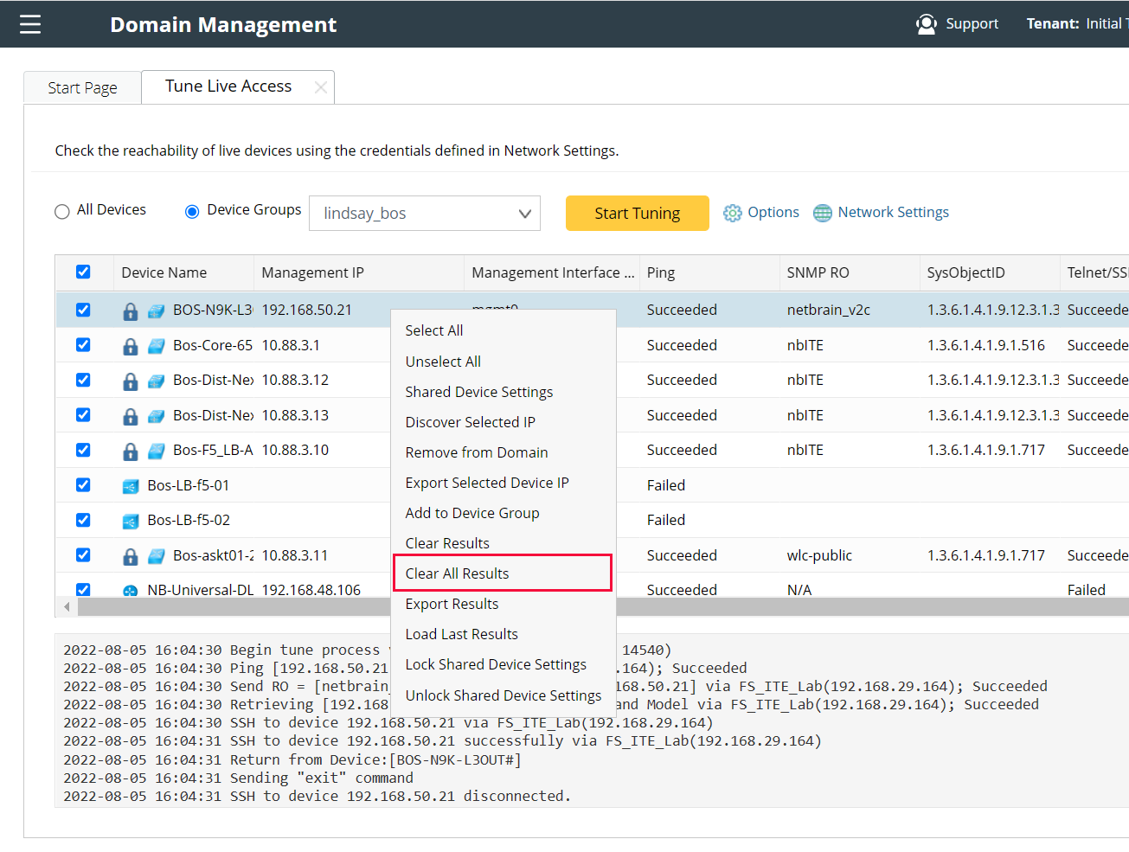Sort by the Ping column header
This screenshot has width=1129, height=852.
click(661, 272)
